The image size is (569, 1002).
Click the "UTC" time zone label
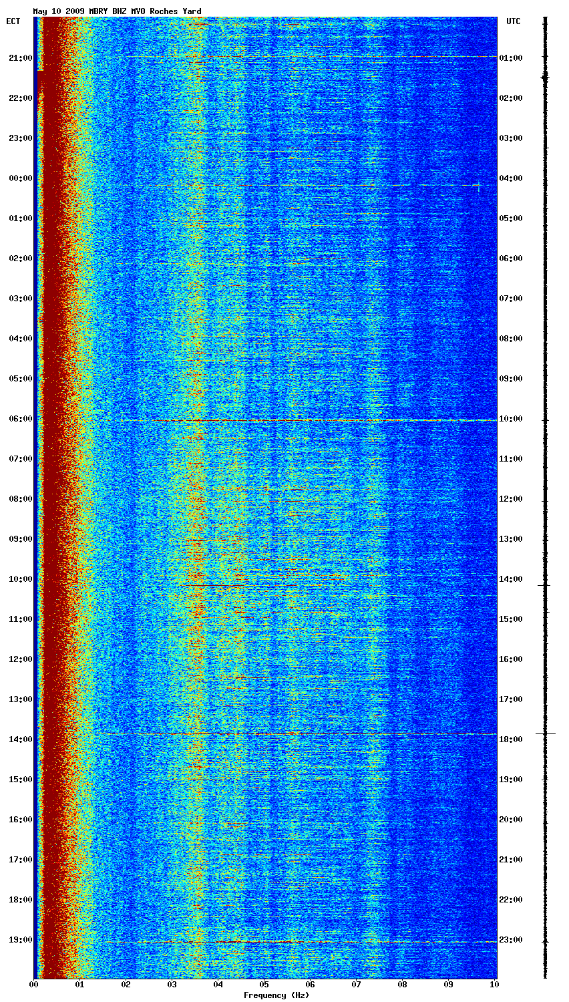tap(513, 21)
